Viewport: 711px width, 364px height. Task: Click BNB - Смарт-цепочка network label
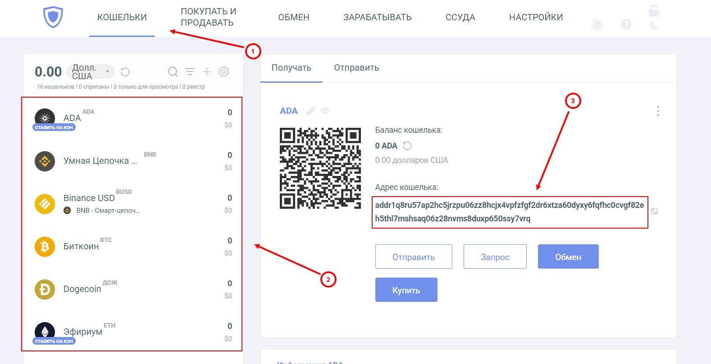(108, 210)
